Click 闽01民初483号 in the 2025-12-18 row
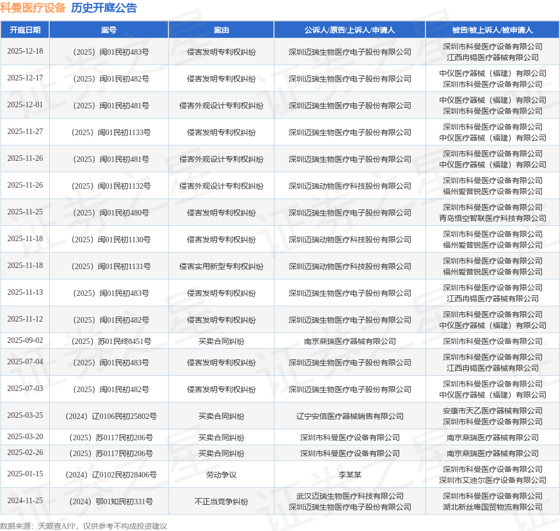 point(124,52)
